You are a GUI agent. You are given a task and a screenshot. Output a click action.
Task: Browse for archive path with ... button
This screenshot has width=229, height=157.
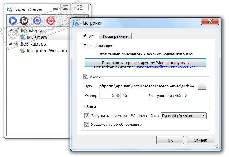202,86
